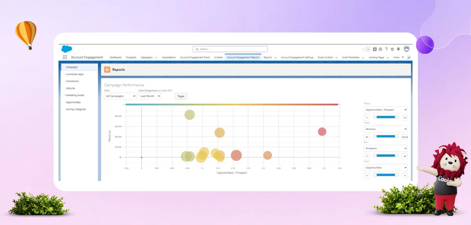Select the Account Engagement Reports tab
The image size is (471, 225).
click(x=243, y=57)
